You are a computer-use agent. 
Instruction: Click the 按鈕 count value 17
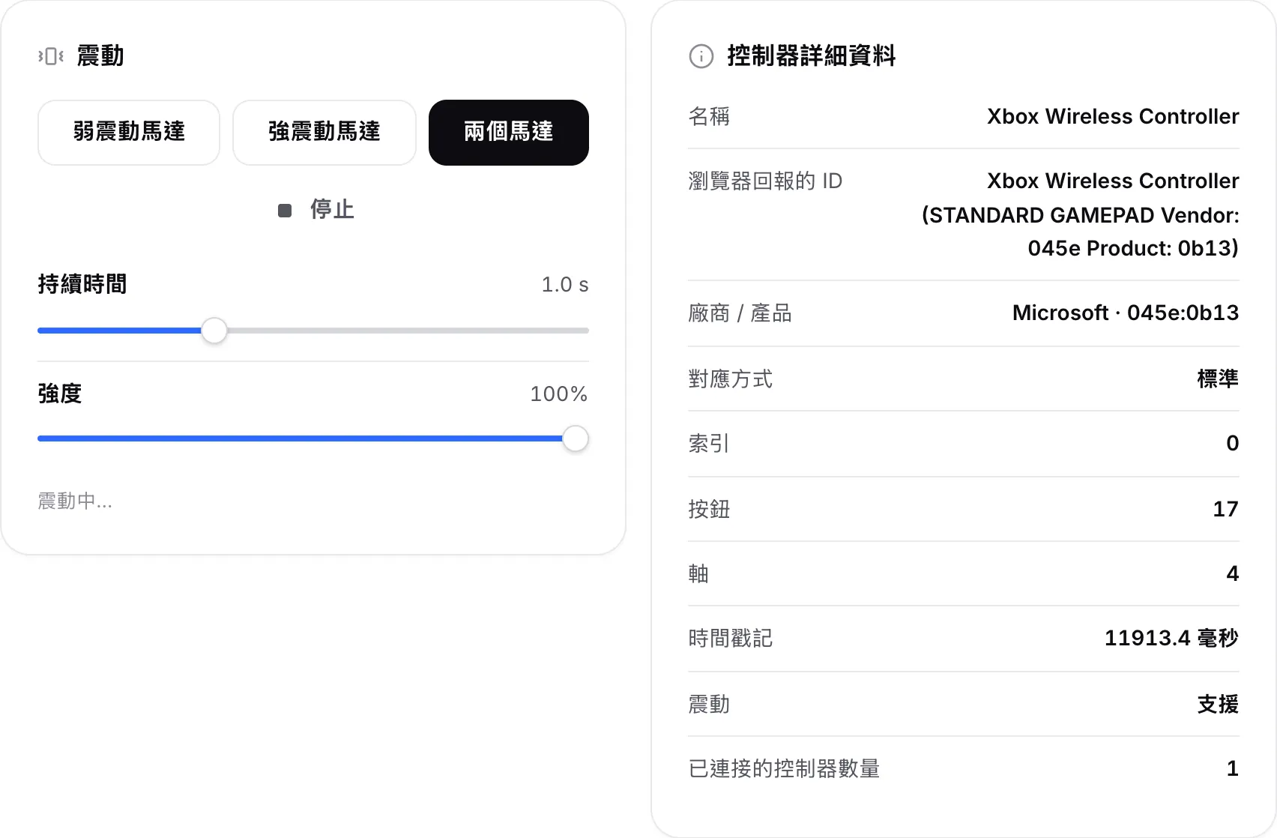[x=1226, y=510]
